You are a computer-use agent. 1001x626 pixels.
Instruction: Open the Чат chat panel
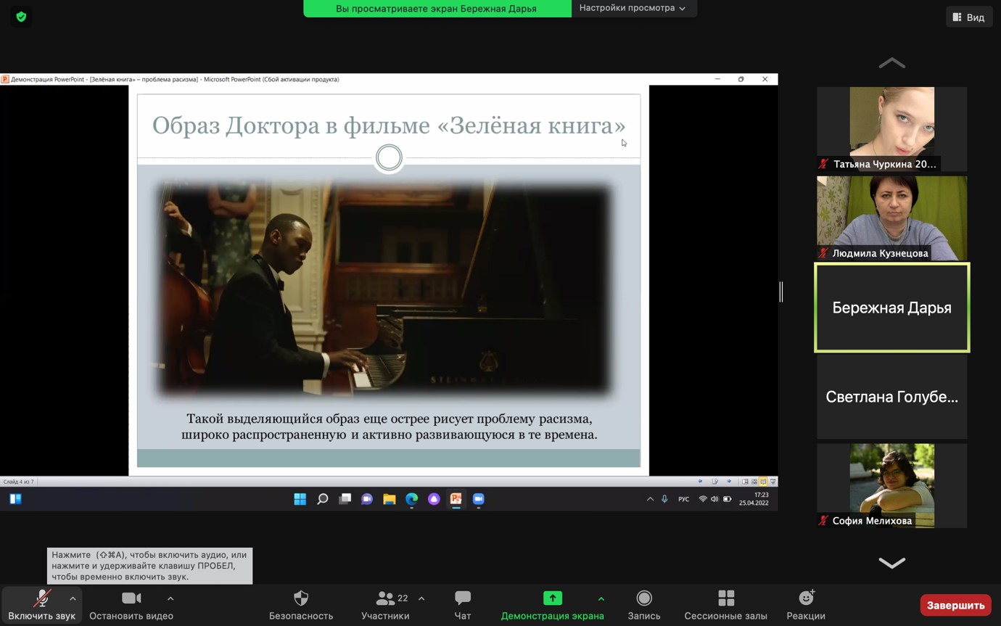pyautogui.click(x=462, y=605)
